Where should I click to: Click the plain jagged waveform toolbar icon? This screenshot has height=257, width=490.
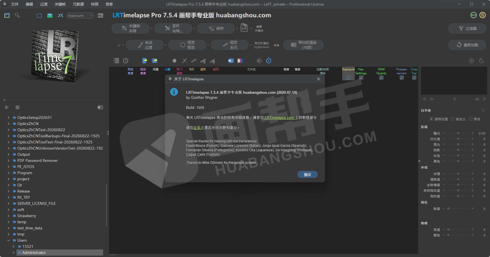(x=194, y=61)
